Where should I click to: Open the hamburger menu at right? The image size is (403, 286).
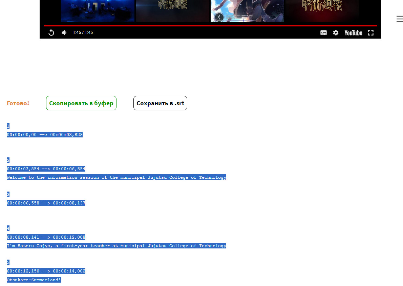click(399, 19)
